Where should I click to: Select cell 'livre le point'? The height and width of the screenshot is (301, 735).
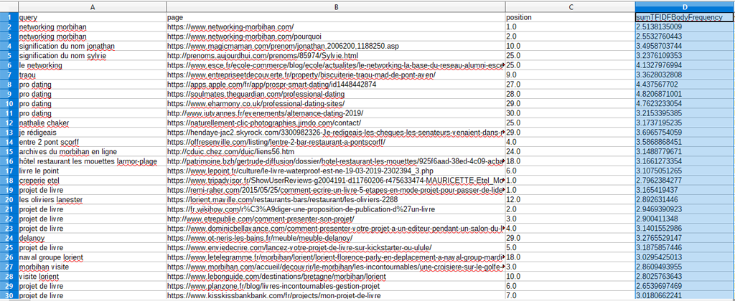[x=93, y=171]
